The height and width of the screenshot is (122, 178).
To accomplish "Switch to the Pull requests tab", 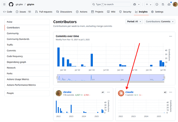I will (44, 12).
